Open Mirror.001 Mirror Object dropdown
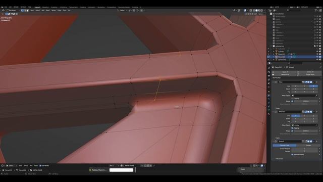Image resolution: width=323 pixels, height=182 pixels. tap(304, 125)
